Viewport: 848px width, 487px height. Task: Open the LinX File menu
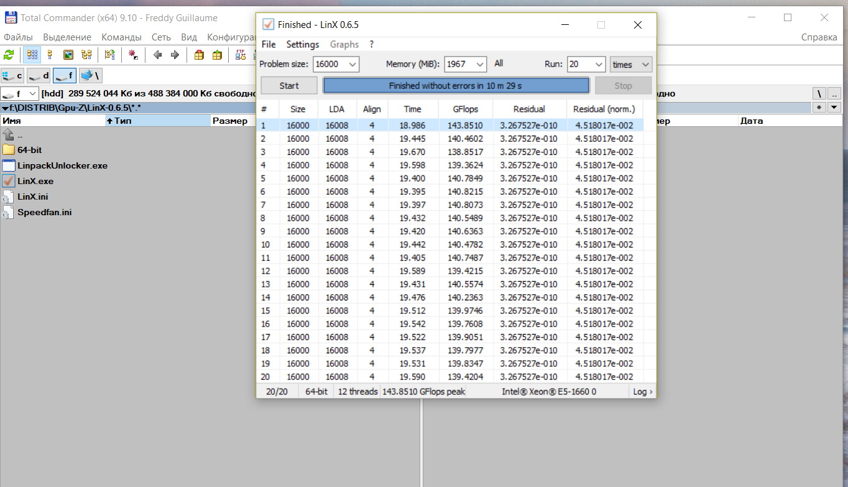tap(269, 44)
